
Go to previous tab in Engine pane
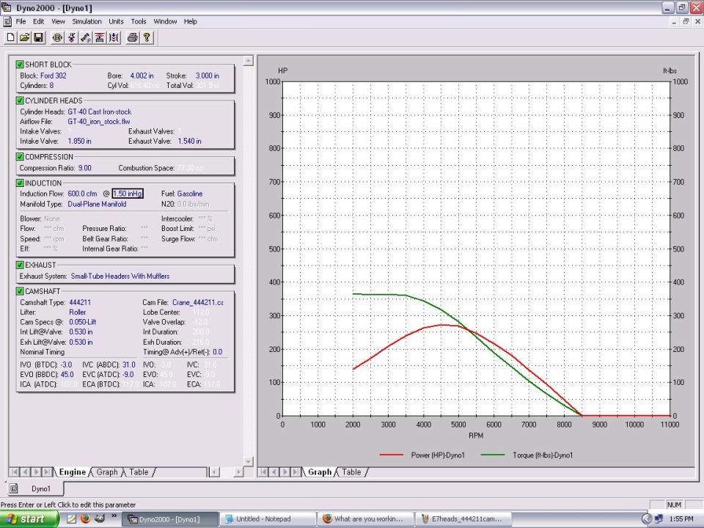(25, 472)
